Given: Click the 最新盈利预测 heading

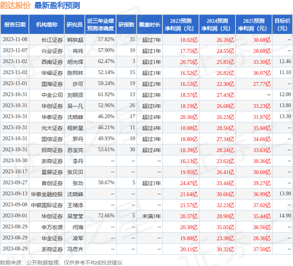Looking at the screenshot, I should [57, 5].
